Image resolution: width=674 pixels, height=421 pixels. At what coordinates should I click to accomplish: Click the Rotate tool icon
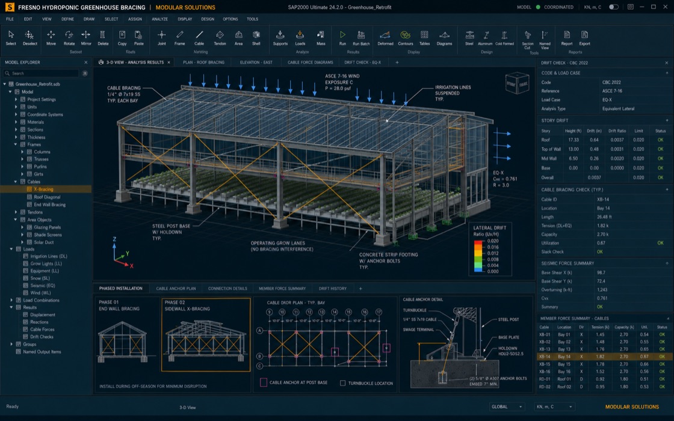(x=69, y=38)
